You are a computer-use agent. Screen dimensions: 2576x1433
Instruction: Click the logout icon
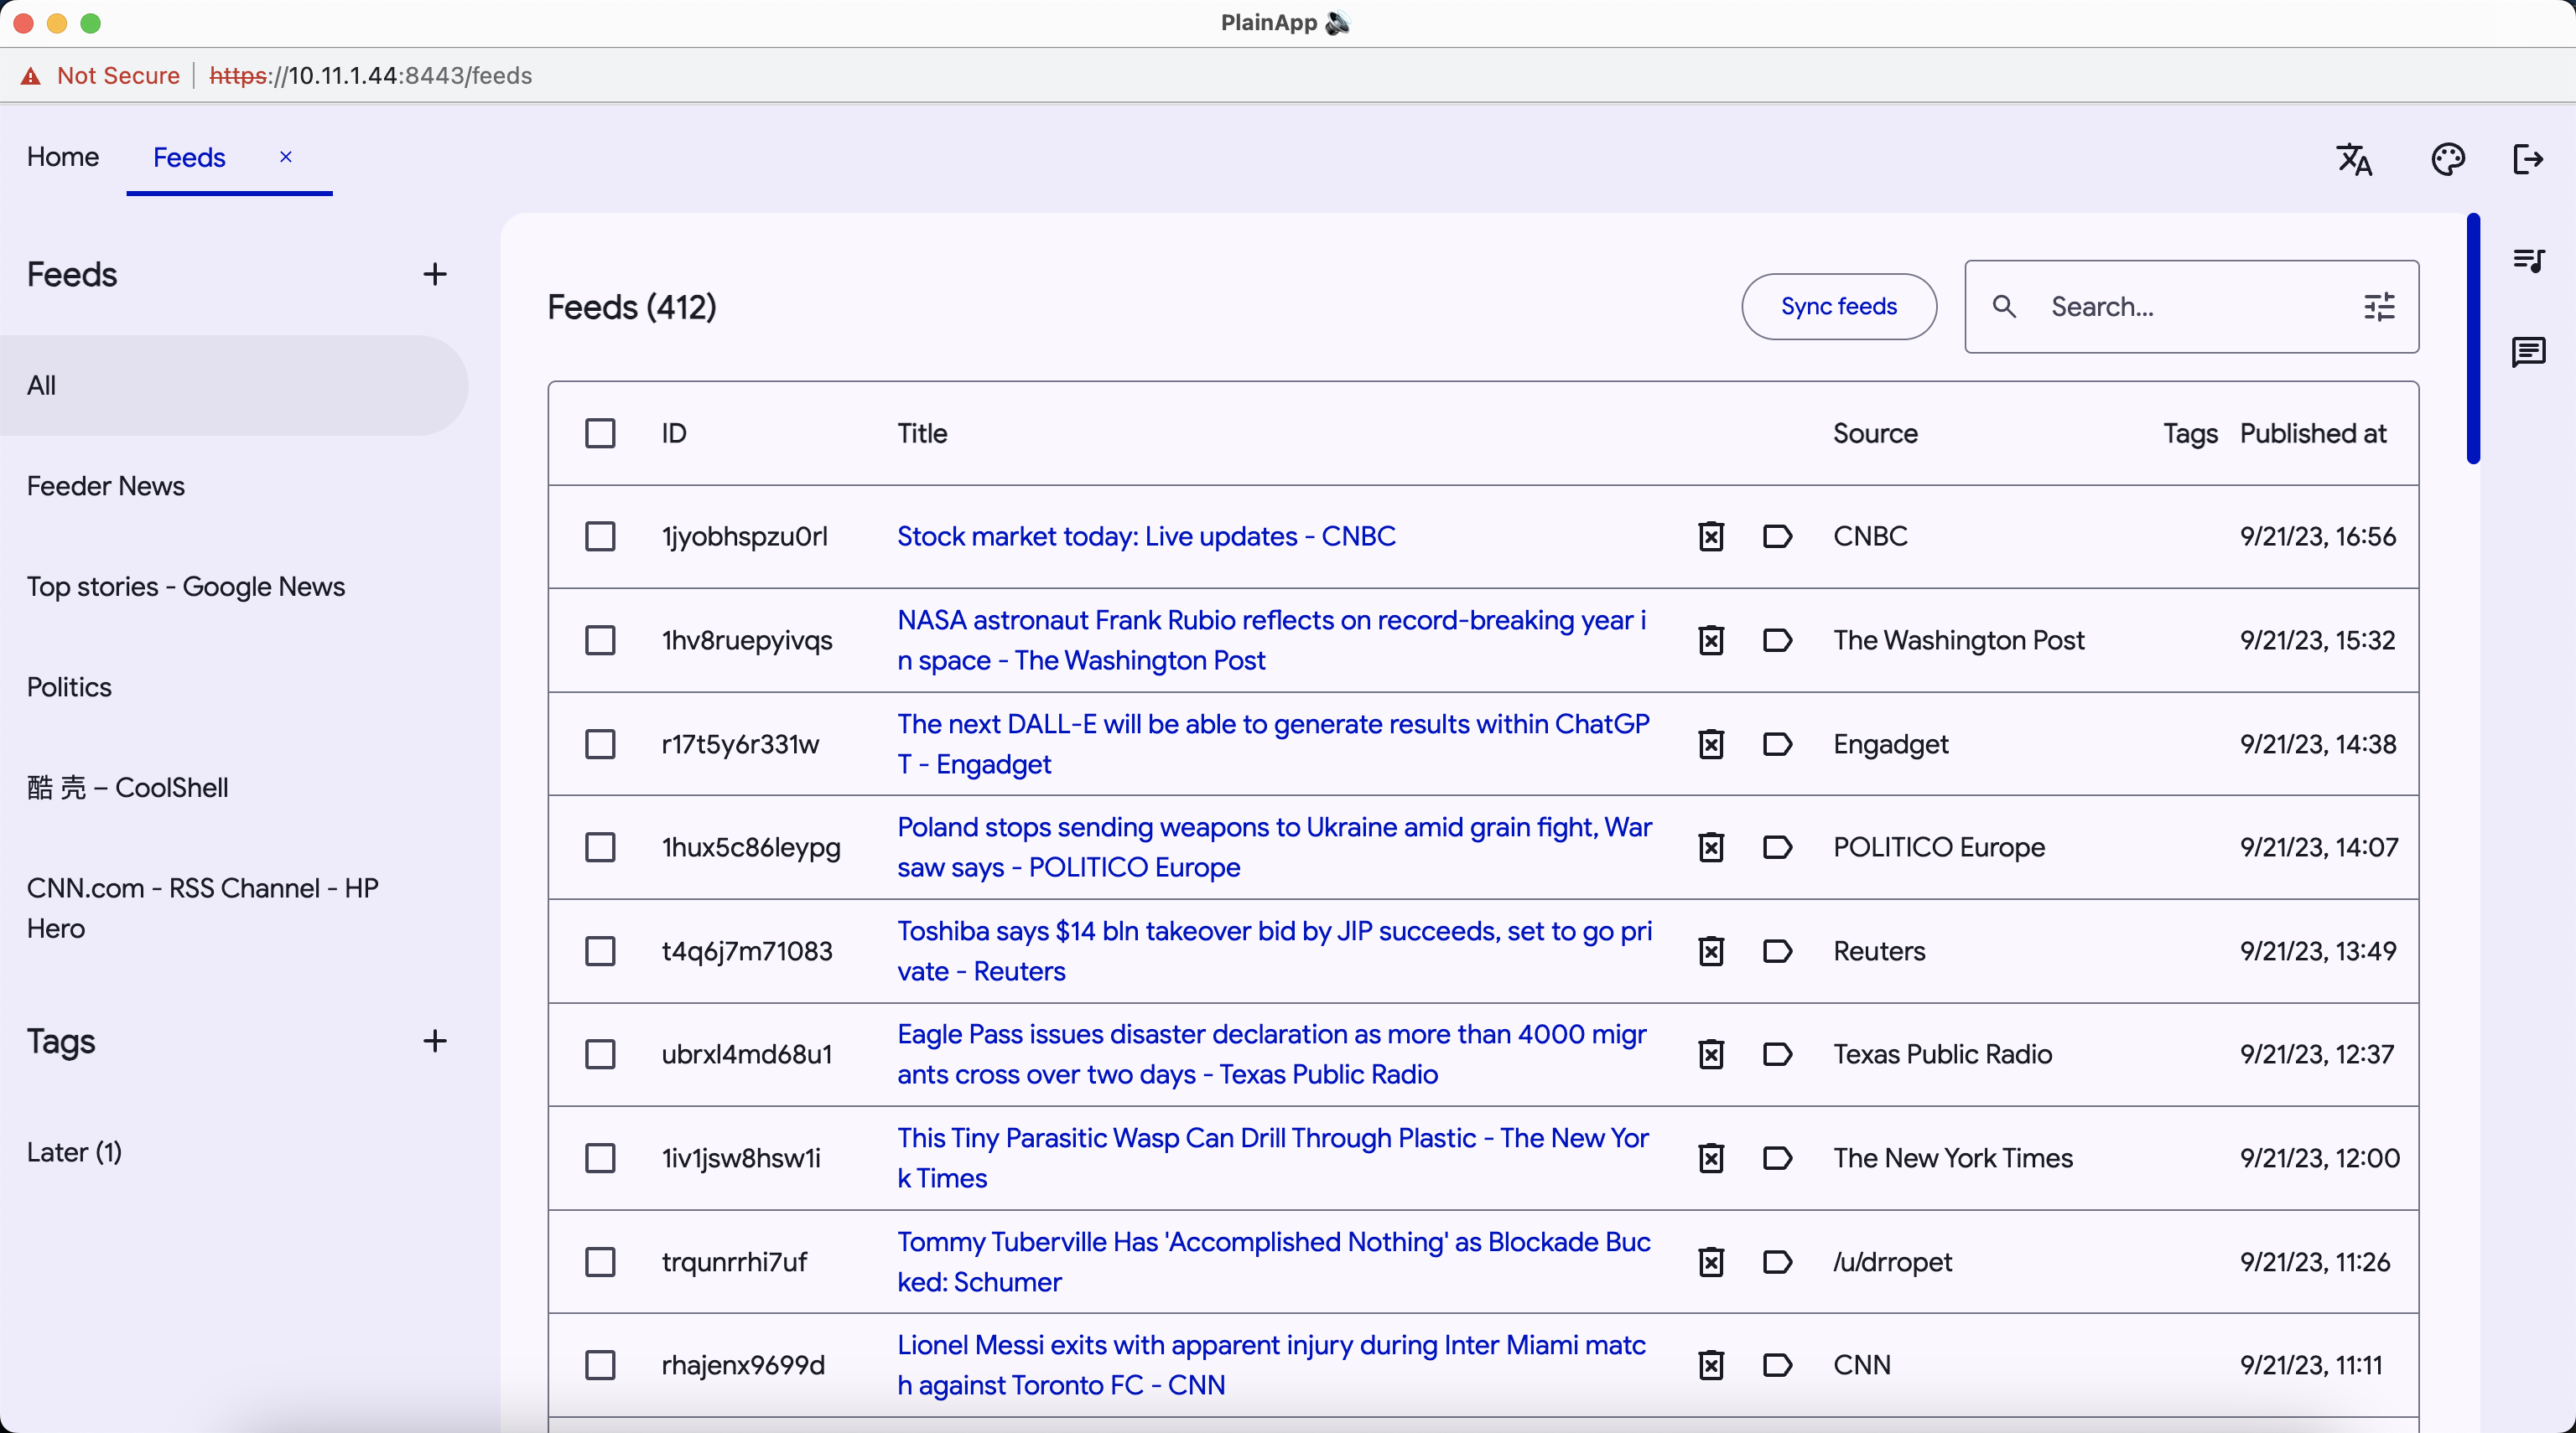[x=2527, y=159]
